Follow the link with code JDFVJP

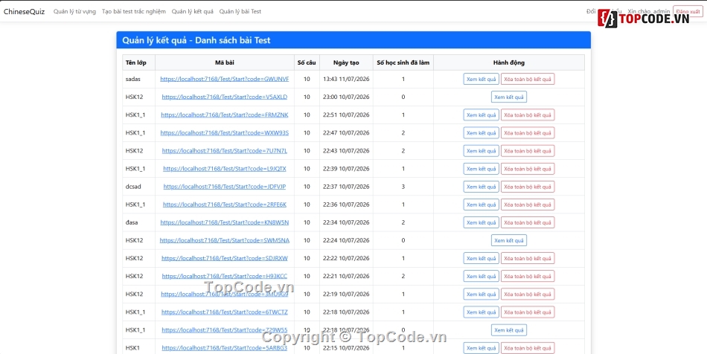[225, 187]
